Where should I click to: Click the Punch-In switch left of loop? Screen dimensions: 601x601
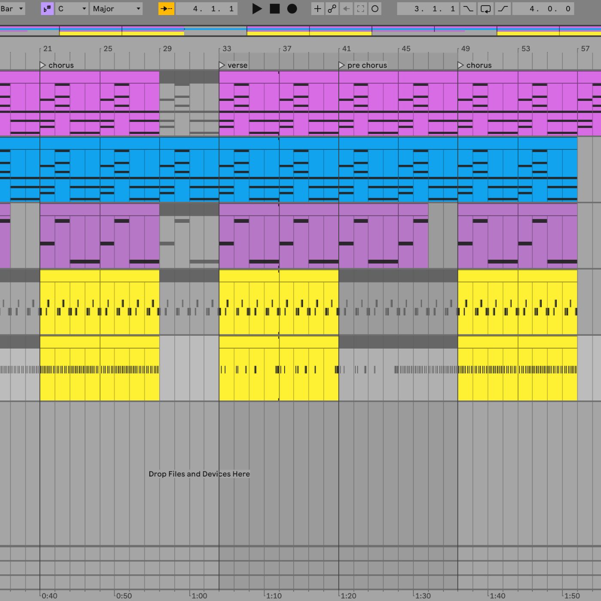[467, 8]
